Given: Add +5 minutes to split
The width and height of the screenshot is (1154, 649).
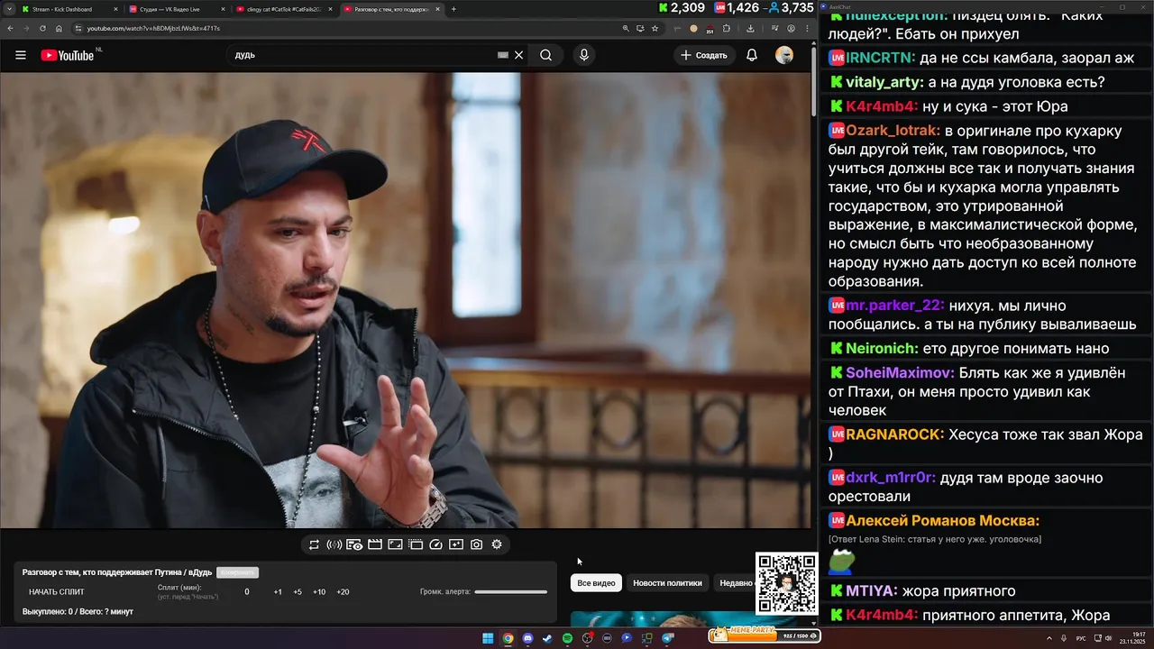Looking at the screenshot, I should 298,592.
